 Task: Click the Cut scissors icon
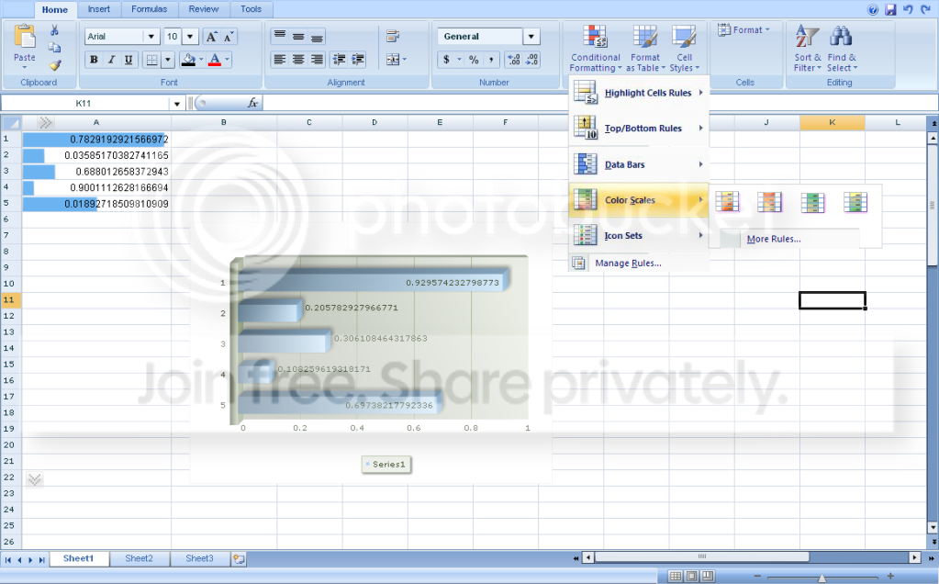click(54, 31)
